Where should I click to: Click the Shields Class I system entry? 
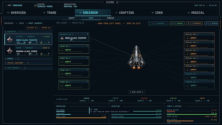pos(173,99)
